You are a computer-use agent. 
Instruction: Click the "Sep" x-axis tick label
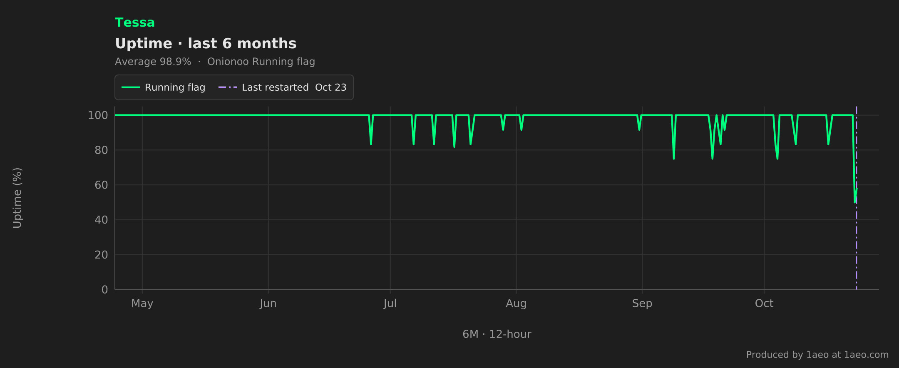pyautogui.click(x=642, y=303)
